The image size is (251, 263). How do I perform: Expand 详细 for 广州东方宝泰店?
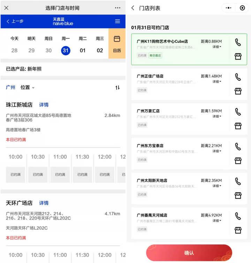(217, 151)
